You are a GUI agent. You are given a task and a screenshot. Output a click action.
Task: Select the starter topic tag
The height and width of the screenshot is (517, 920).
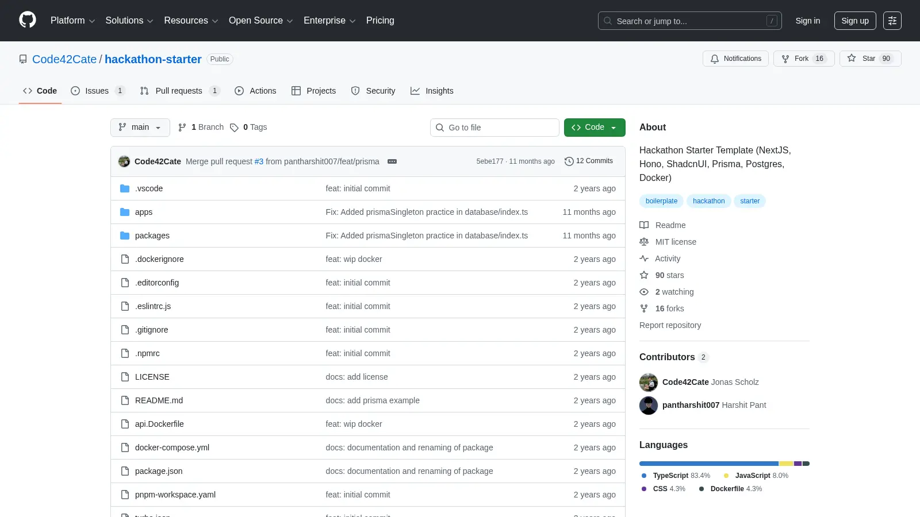coord(750,201)
